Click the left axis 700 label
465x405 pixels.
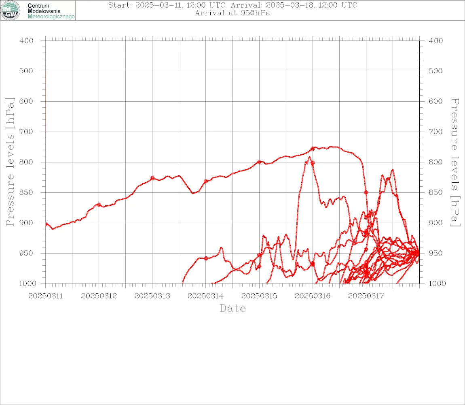(x=26, y=132)
